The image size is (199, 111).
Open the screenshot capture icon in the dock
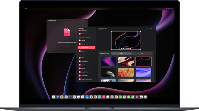83,97
